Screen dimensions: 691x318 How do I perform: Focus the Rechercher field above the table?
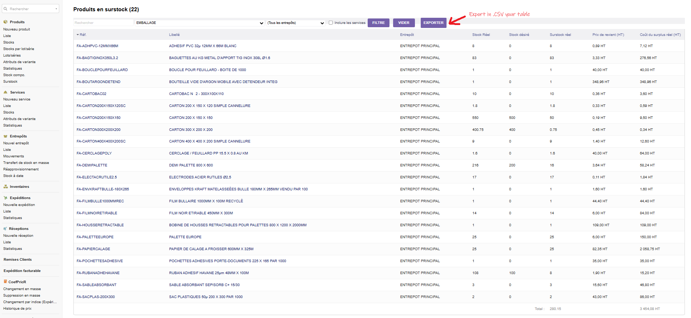104,23
